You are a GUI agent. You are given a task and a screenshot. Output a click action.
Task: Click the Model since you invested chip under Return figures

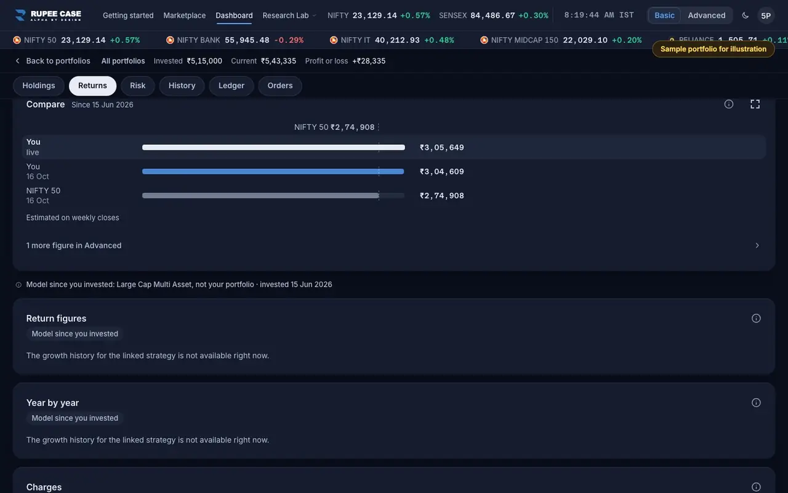point(75,334)
